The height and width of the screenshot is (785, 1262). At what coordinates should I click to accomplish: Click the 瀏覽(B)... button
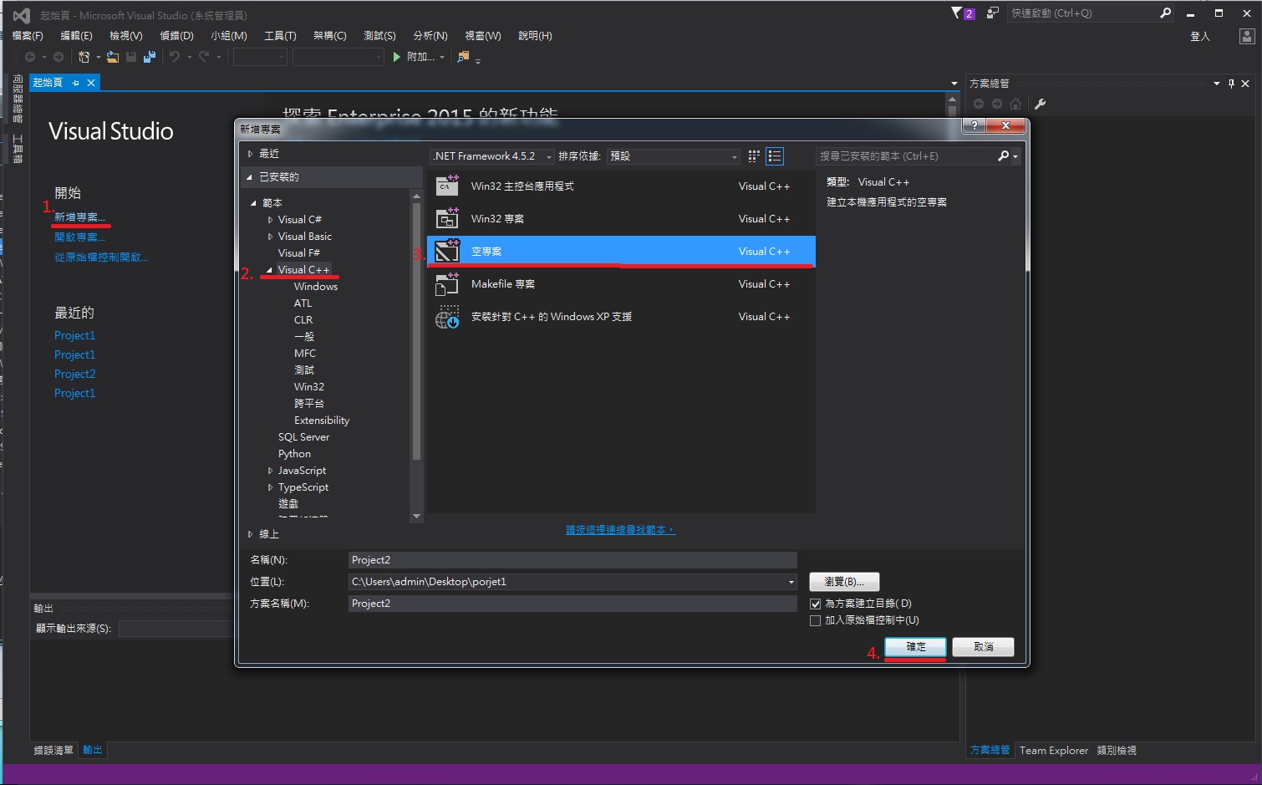coord(843,581)
